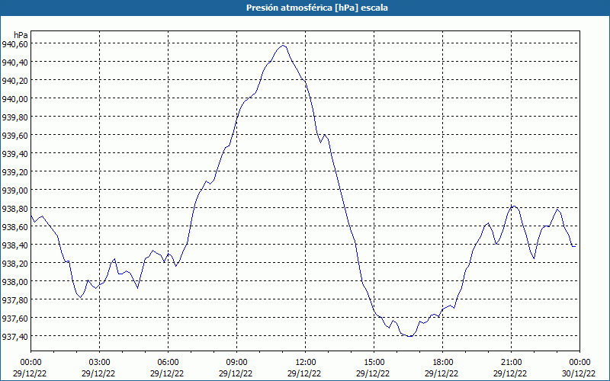Click the 938,40 y-axis value
This screenshot has width=610, height=381.
pyautogui.click(x=14, y=245)
